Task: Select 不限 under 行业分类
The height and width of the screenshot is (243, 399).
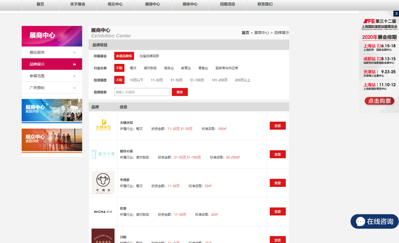Action: pyautogui.click(x=119, y=68)
